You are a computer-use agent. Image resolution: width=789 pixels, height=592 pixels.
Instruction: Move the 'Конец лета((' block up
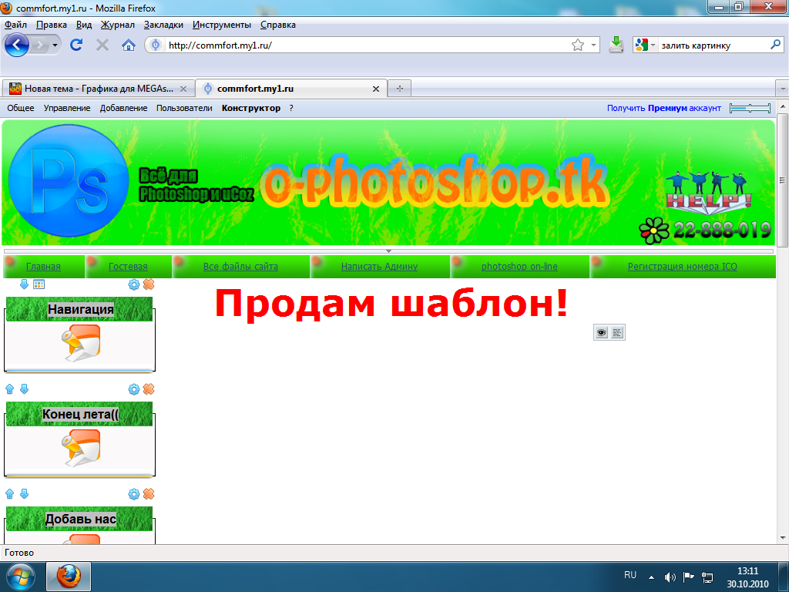point(9,389)
